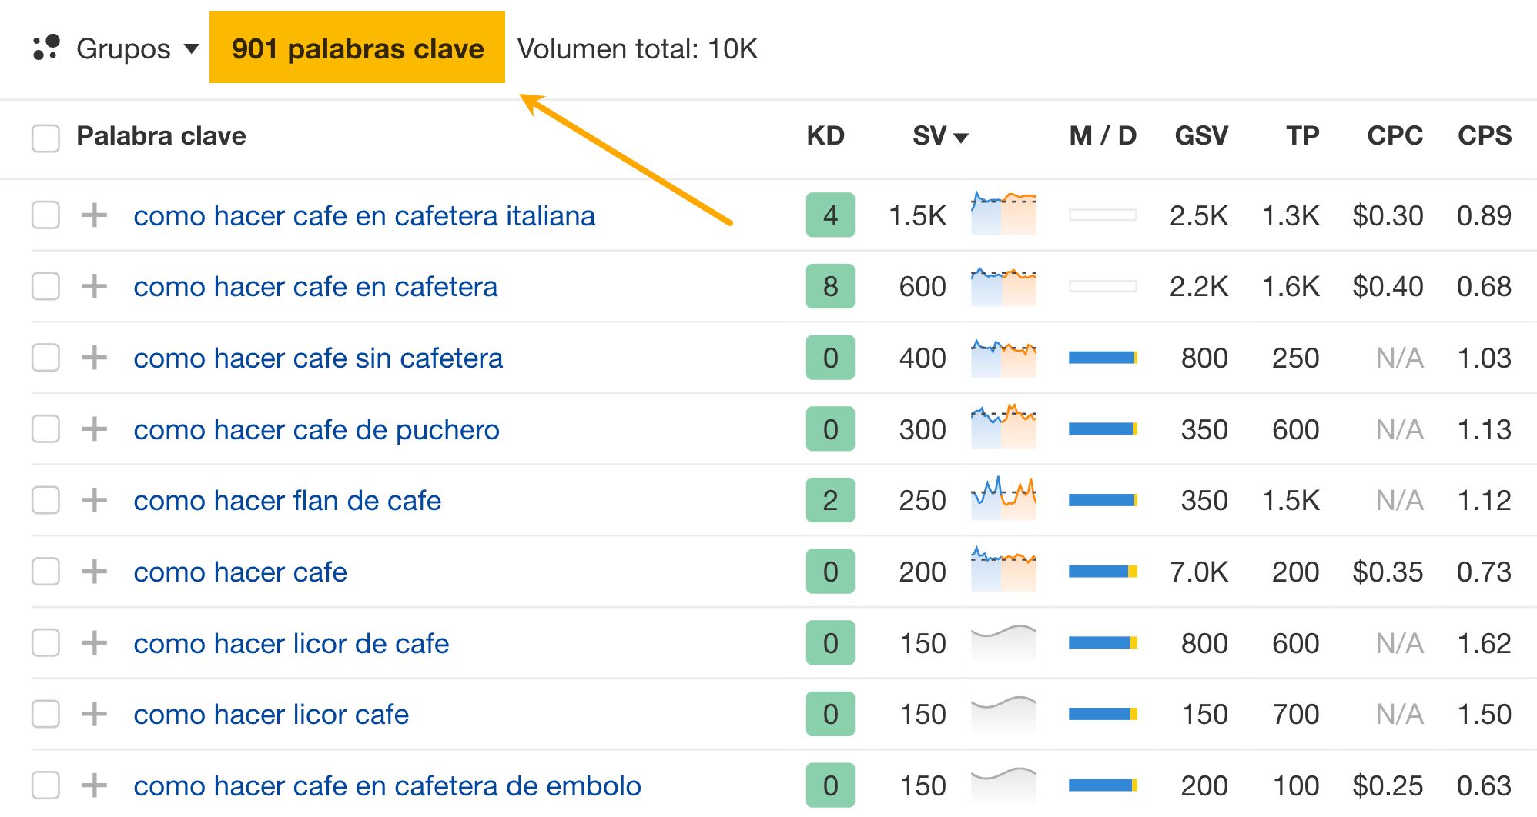Click the Grupos cluster icon

[46, 48]
